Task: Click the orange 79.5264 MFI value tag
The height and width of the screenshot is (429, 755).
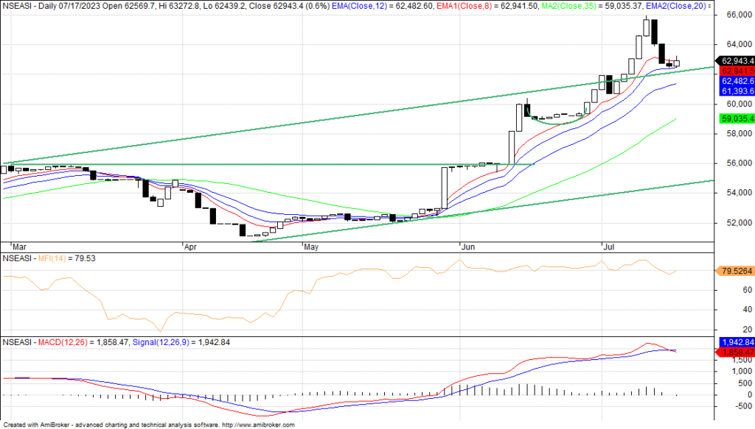Action: (737, 271)
